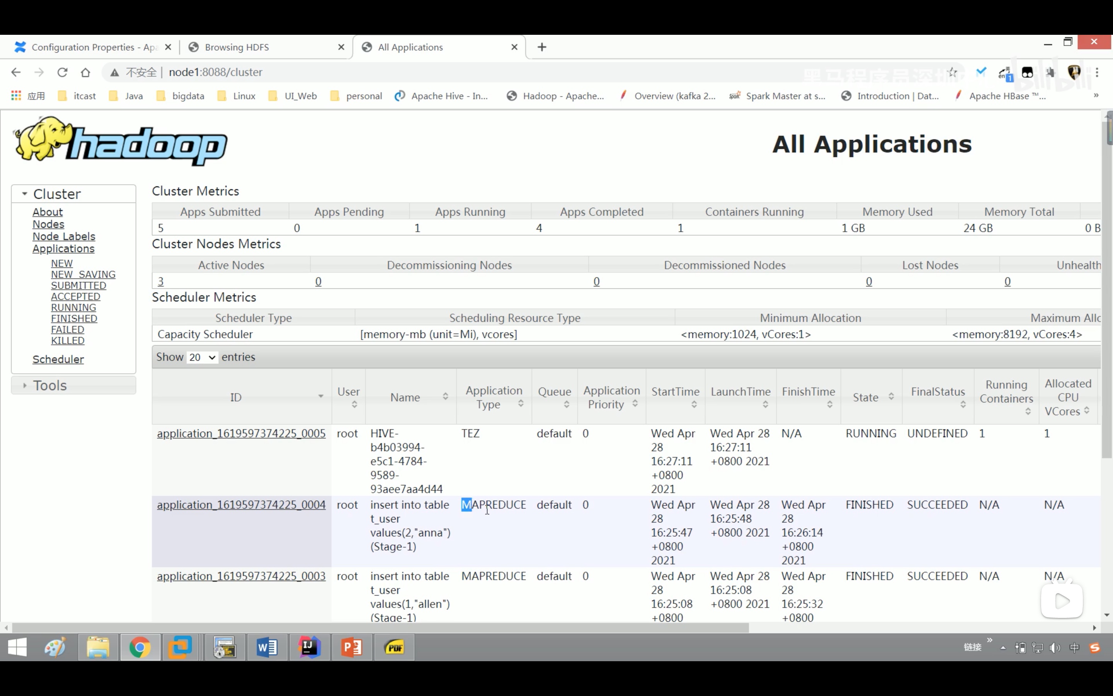The height and width of the screenshot is (696, 1113).
Task: Open the Nodes link
Action: point(48,224)
